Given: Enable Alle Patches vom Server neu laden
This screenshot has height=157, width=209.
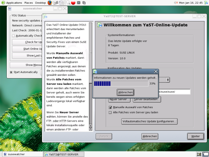Looking at the screenshot, I should (110, 112).
